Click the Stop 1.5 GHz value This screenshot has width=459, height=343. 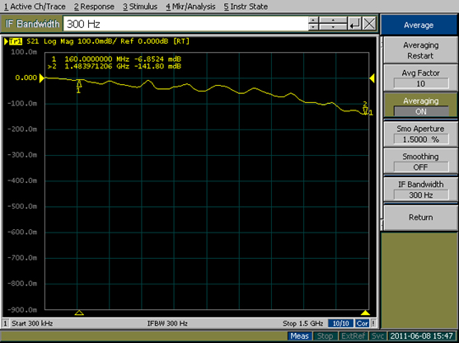(302, 323)
